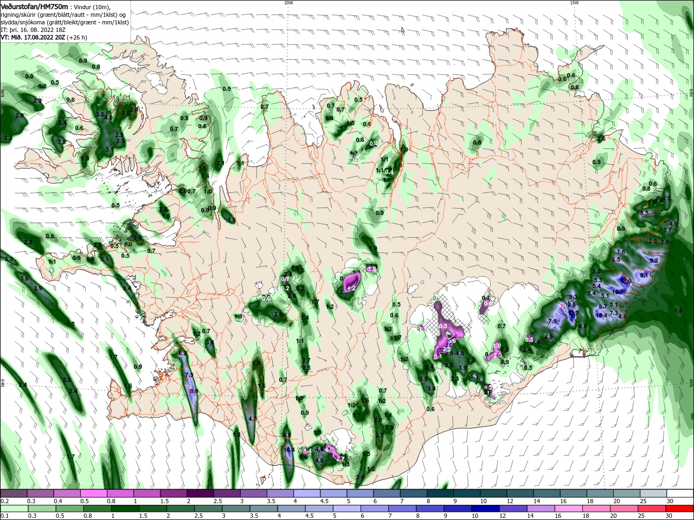Select the 6.1 precipitation value south of the glacier
This screenshot has height=520, width=694.
pyautogui.click(x=474, y=376)
